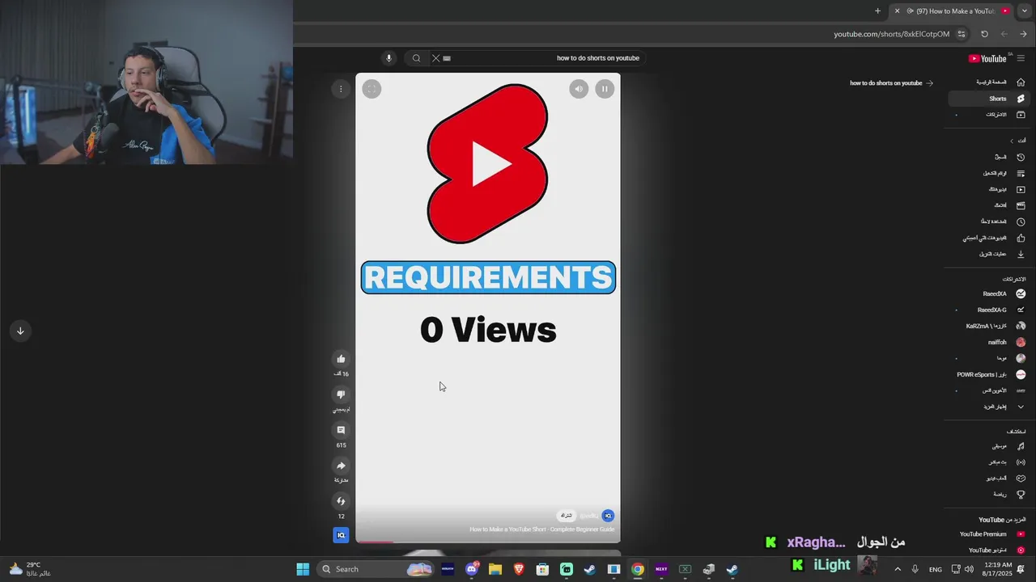This screenshot has height=582, width=1036.
Task: Focus the youtube.com/shorts address bar
Action: 890,34
